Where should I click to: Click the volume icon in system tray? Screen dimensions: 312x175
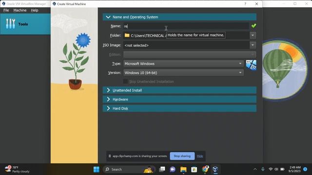pyautogui.click(x=276, y=169)
